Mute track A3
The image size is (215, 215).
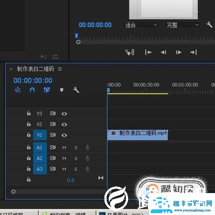tap(64, 169)
